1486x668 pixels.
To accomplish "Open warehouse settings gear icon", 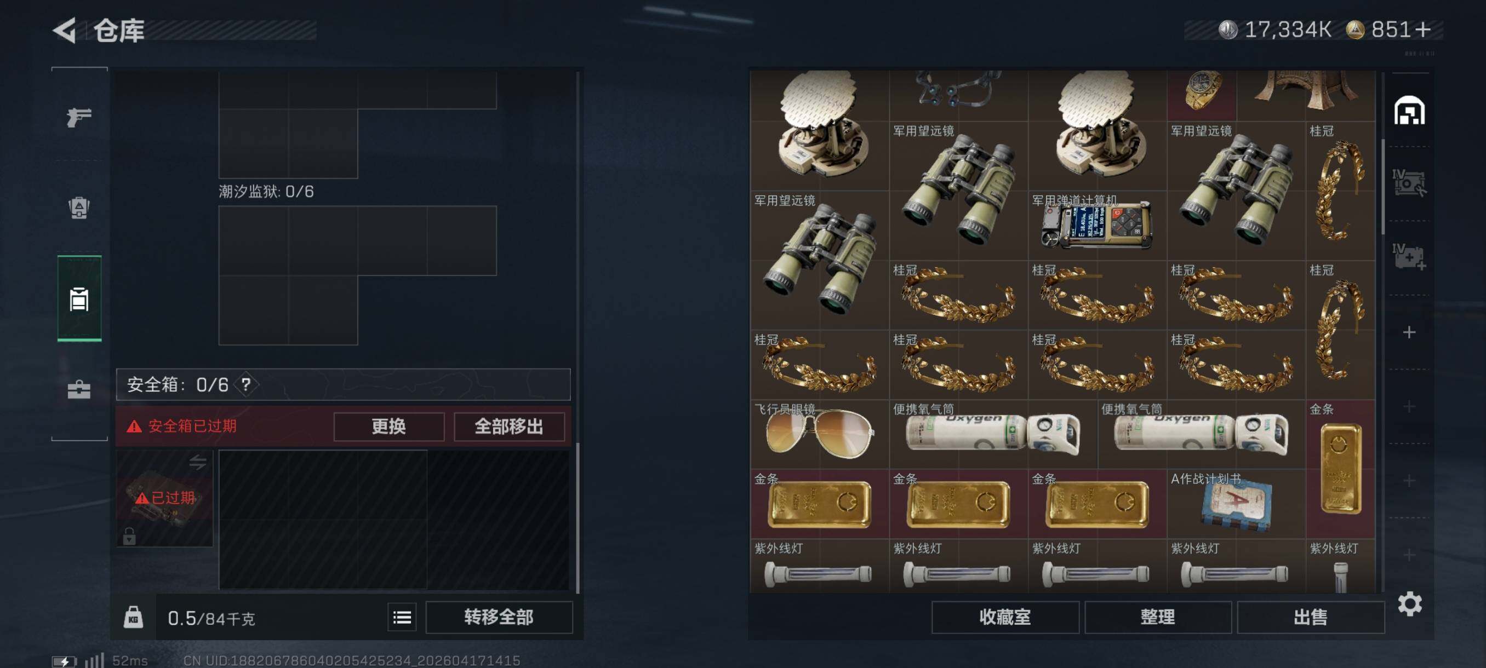I will [x=1409, y=603].
